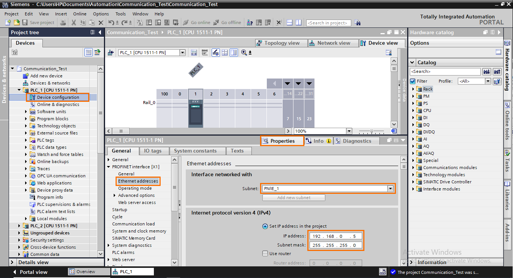Image resolution: width=513 pixels, height=278 pixels.
Task: Open the Online menu
Action: pos(80,14)
